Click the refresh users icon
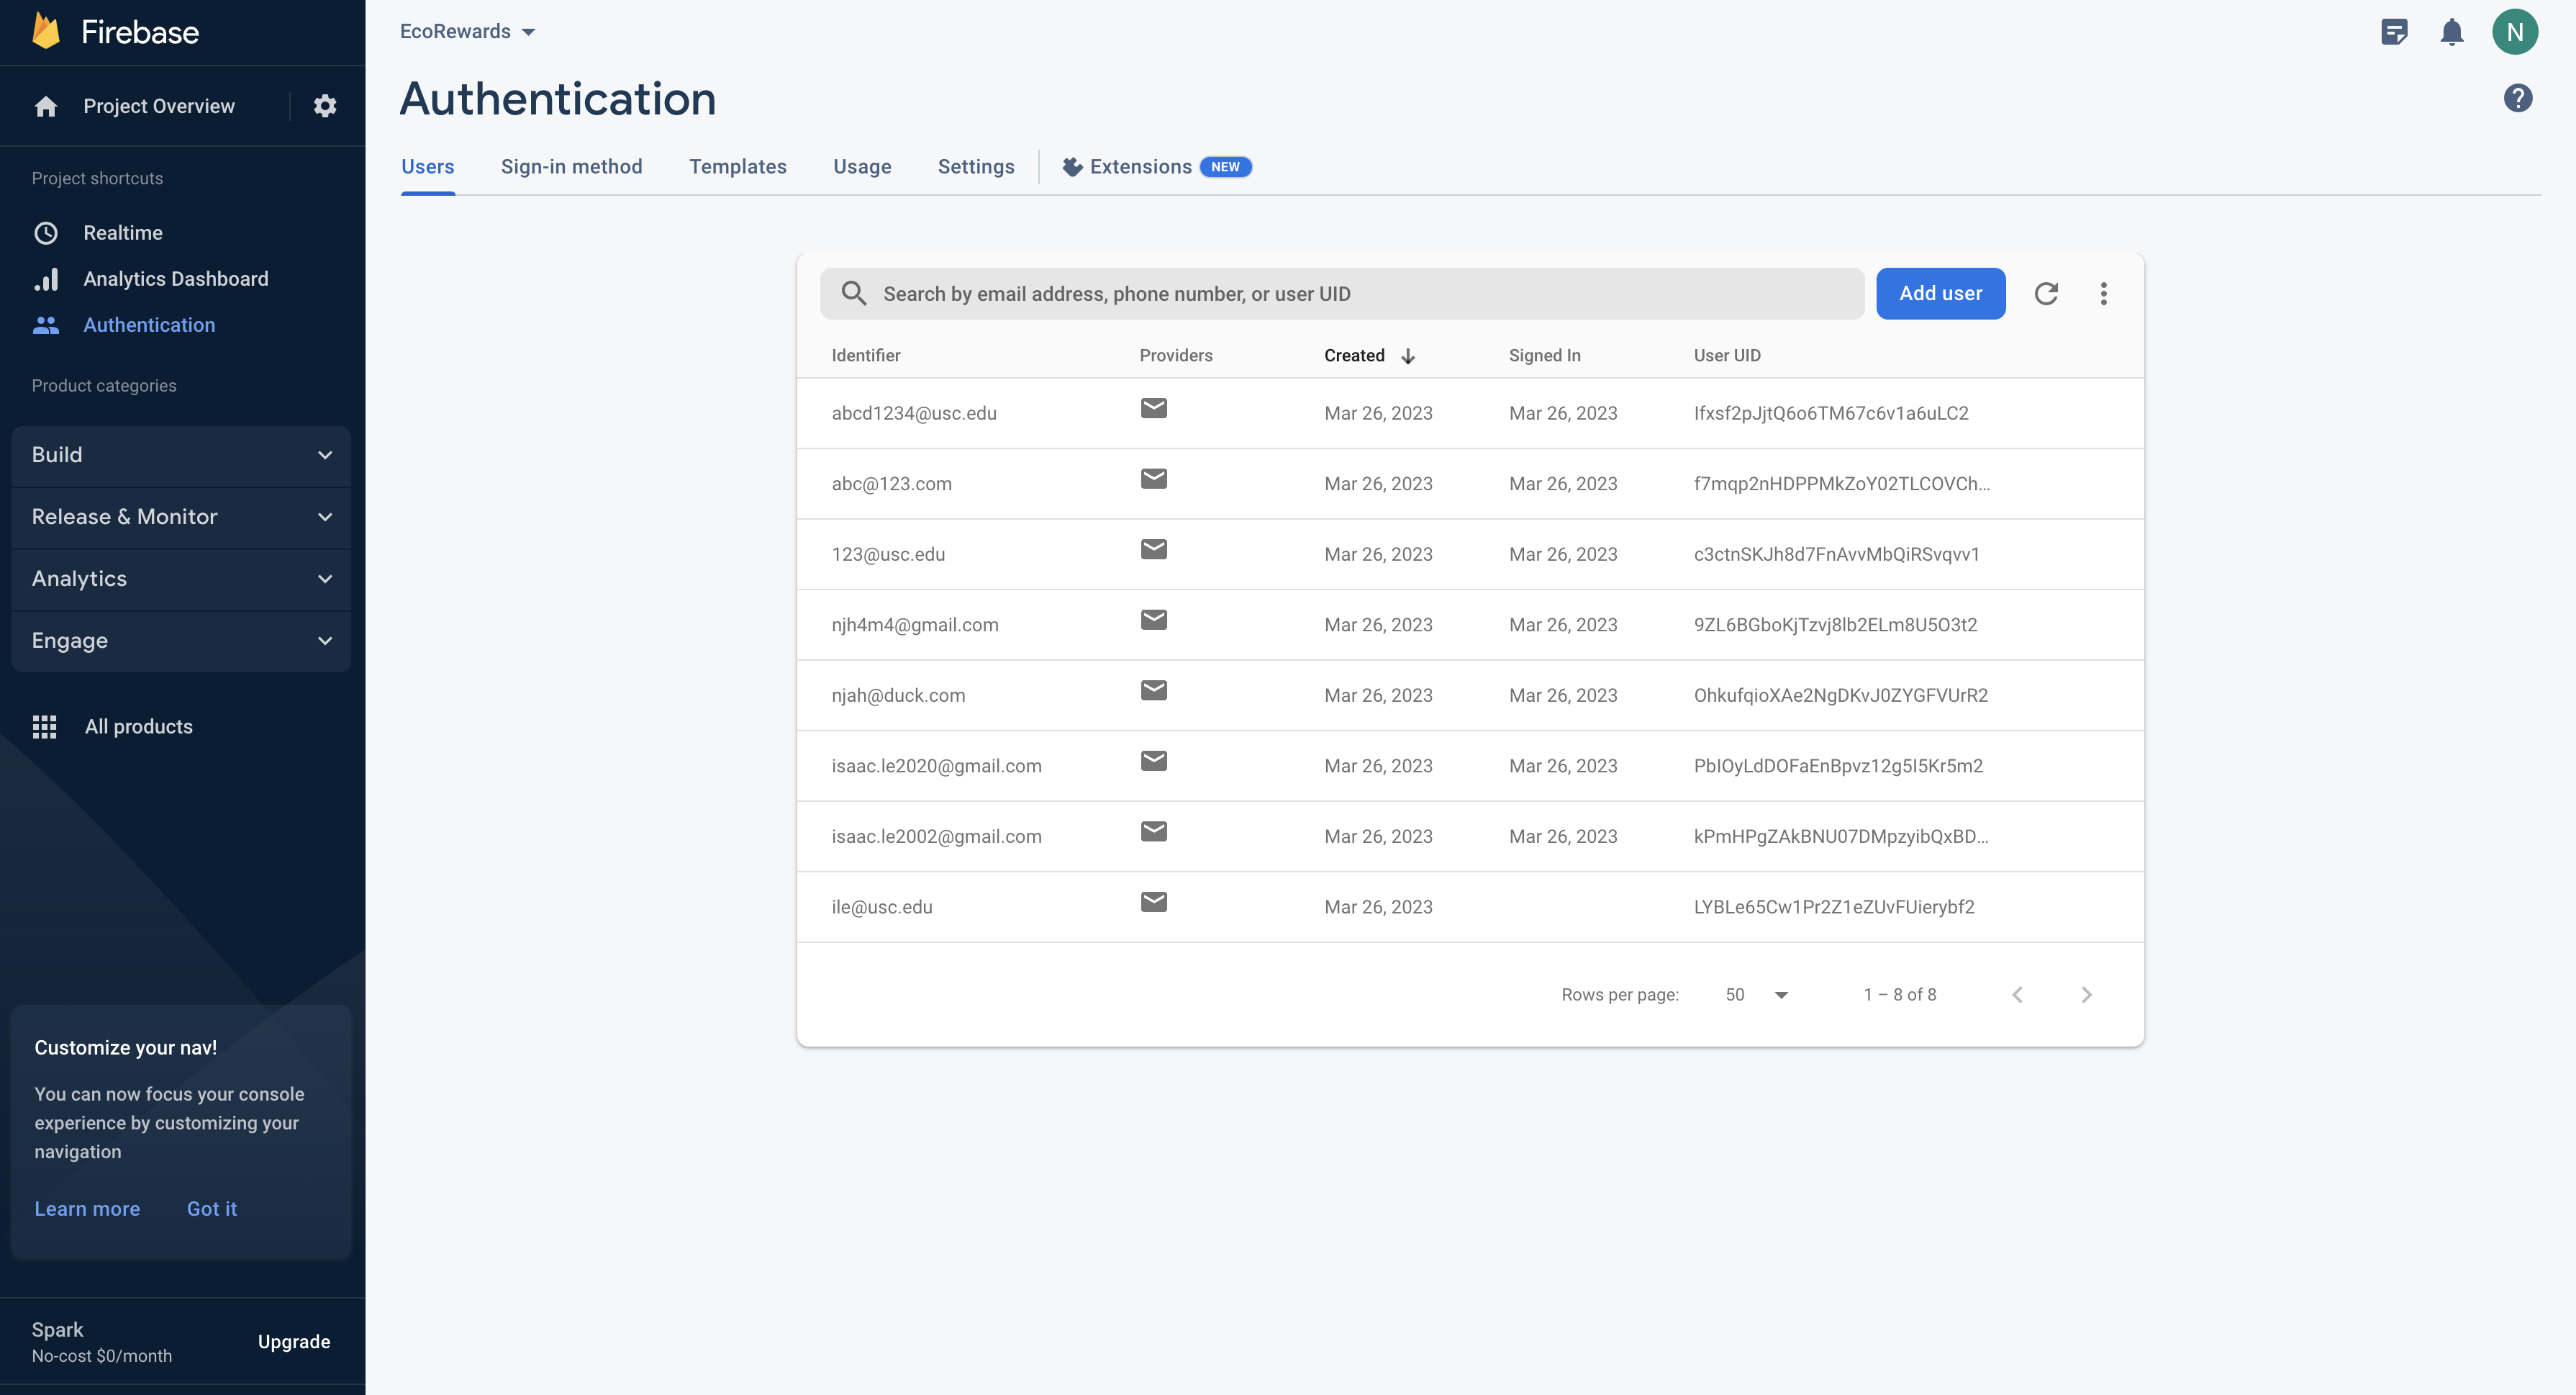Viewport: 2576px width, 1395px height. coord(2046,293)
